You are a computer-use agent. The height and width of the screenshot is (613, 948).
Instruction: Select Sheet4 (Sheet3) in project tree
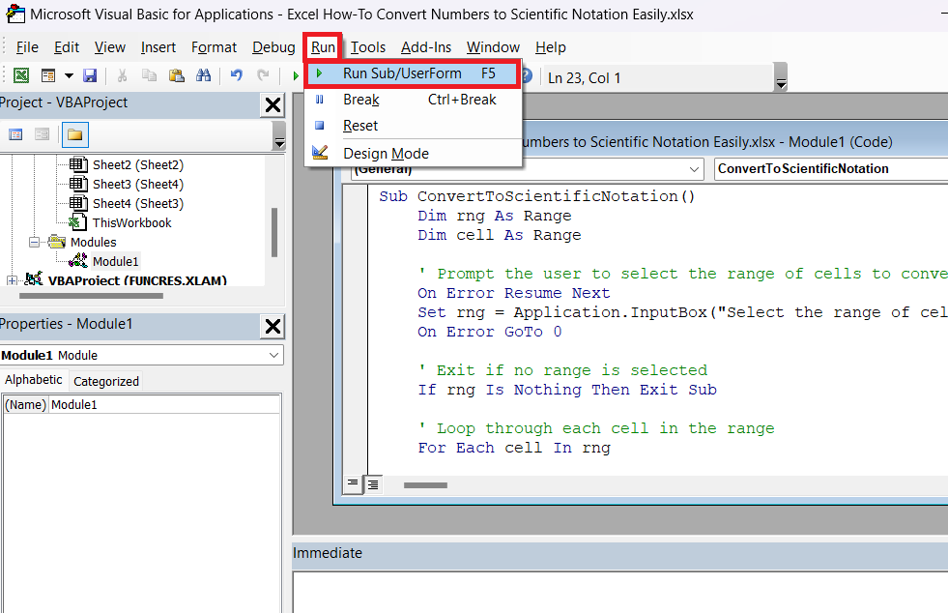click(138, 203)
